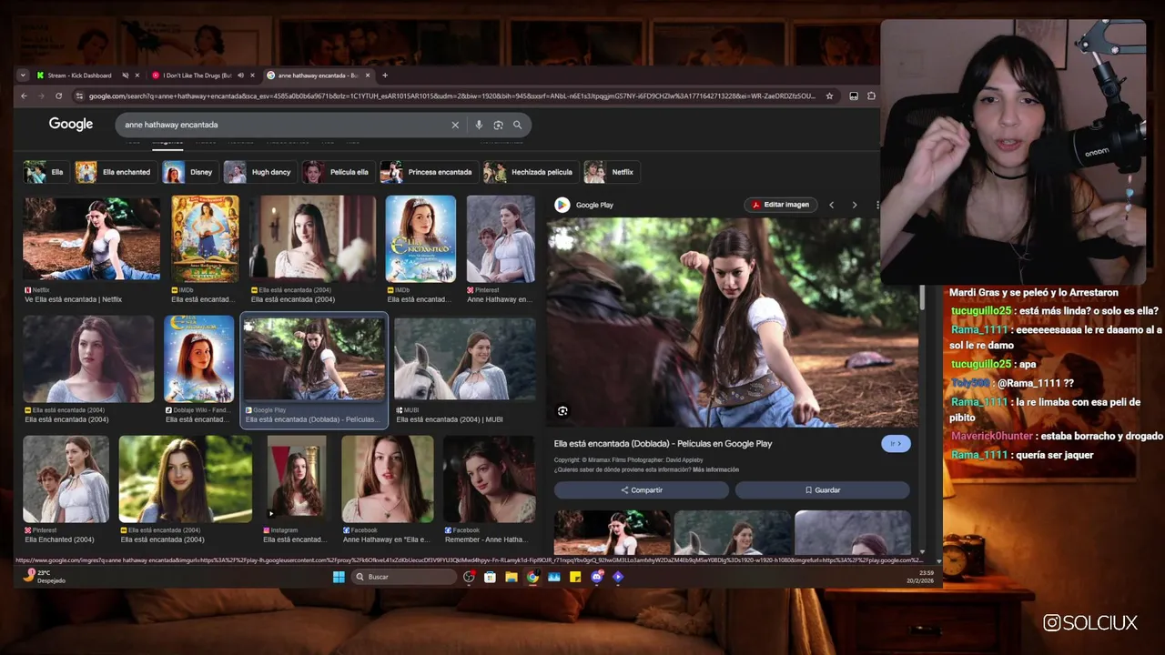Click the Google Play source logo
Image resolution: width=1165 pixels, height=655 pixels.
pos(562,205)
